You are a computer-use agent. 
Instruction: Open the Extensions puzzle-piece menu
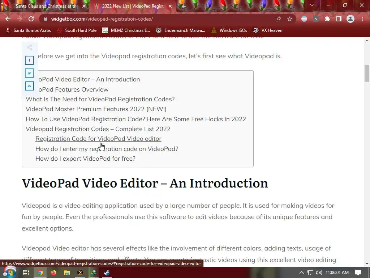tap(327, 19)
